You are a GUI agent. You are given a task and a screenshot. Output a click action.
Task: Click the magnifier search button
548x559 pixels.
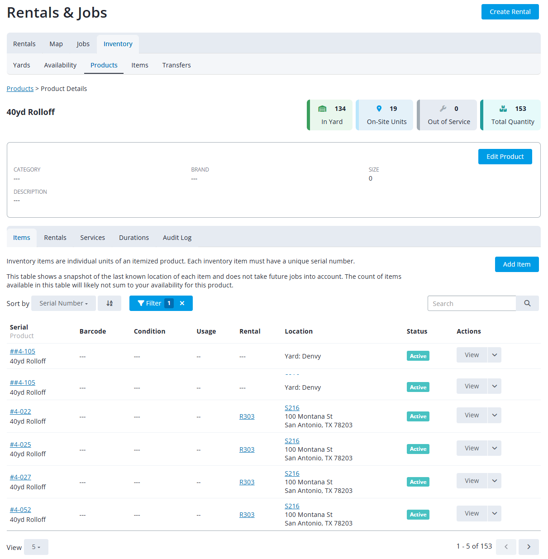click(527, 303)
